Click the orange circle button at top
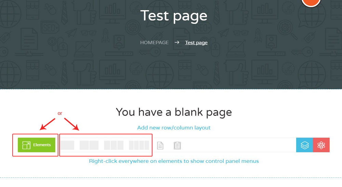Image resolution: width=342 pixels, height=187 pixels. coord(311,2)
